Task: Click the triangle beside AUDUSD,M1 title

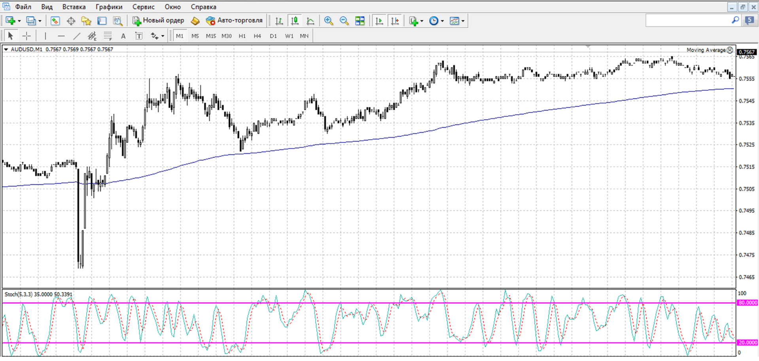Action: (6, 50)
